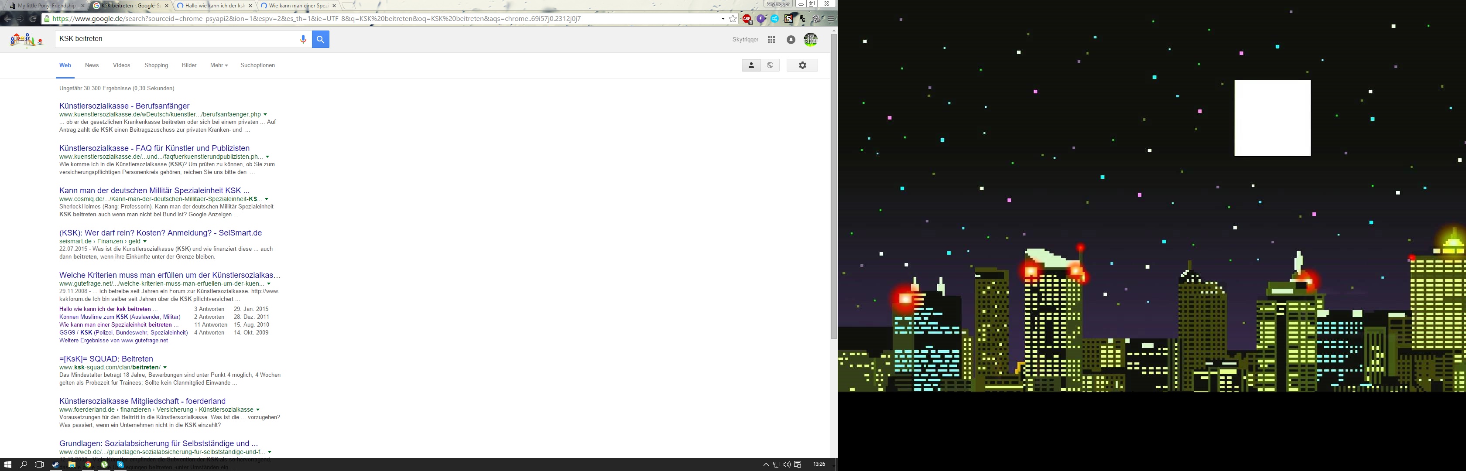1466x471 pixels.
Task: Close the My little Pony tab
Action: (83, 6)
